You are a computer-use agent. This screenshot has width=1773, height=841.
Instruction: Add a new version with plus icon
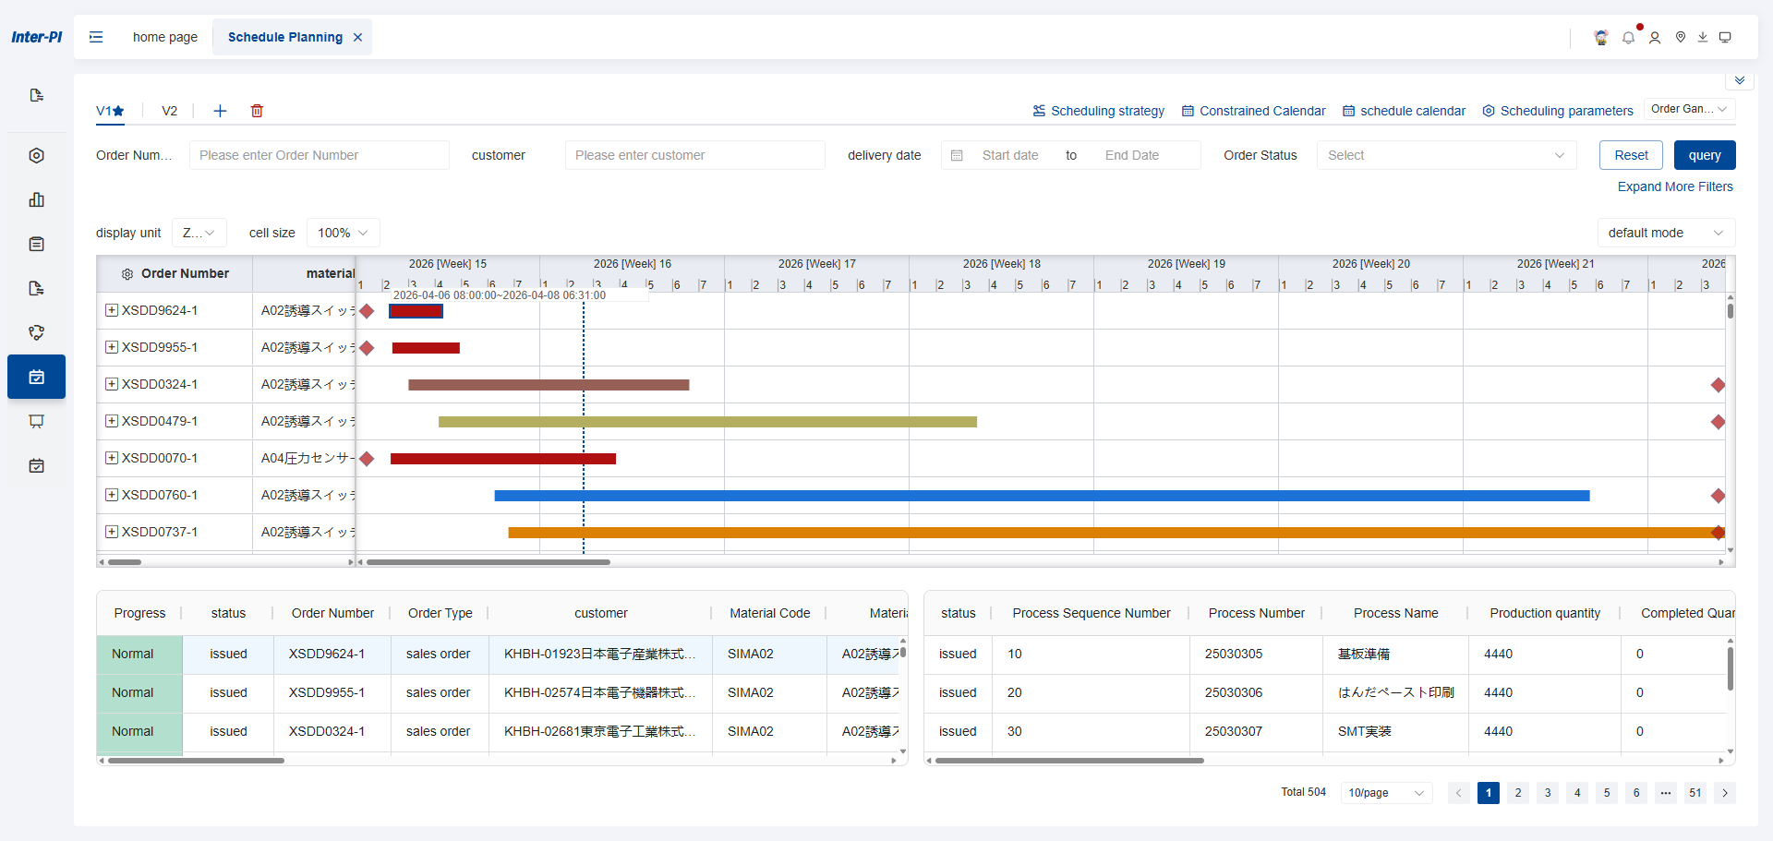pyautogui.click(x=220, y=111)
